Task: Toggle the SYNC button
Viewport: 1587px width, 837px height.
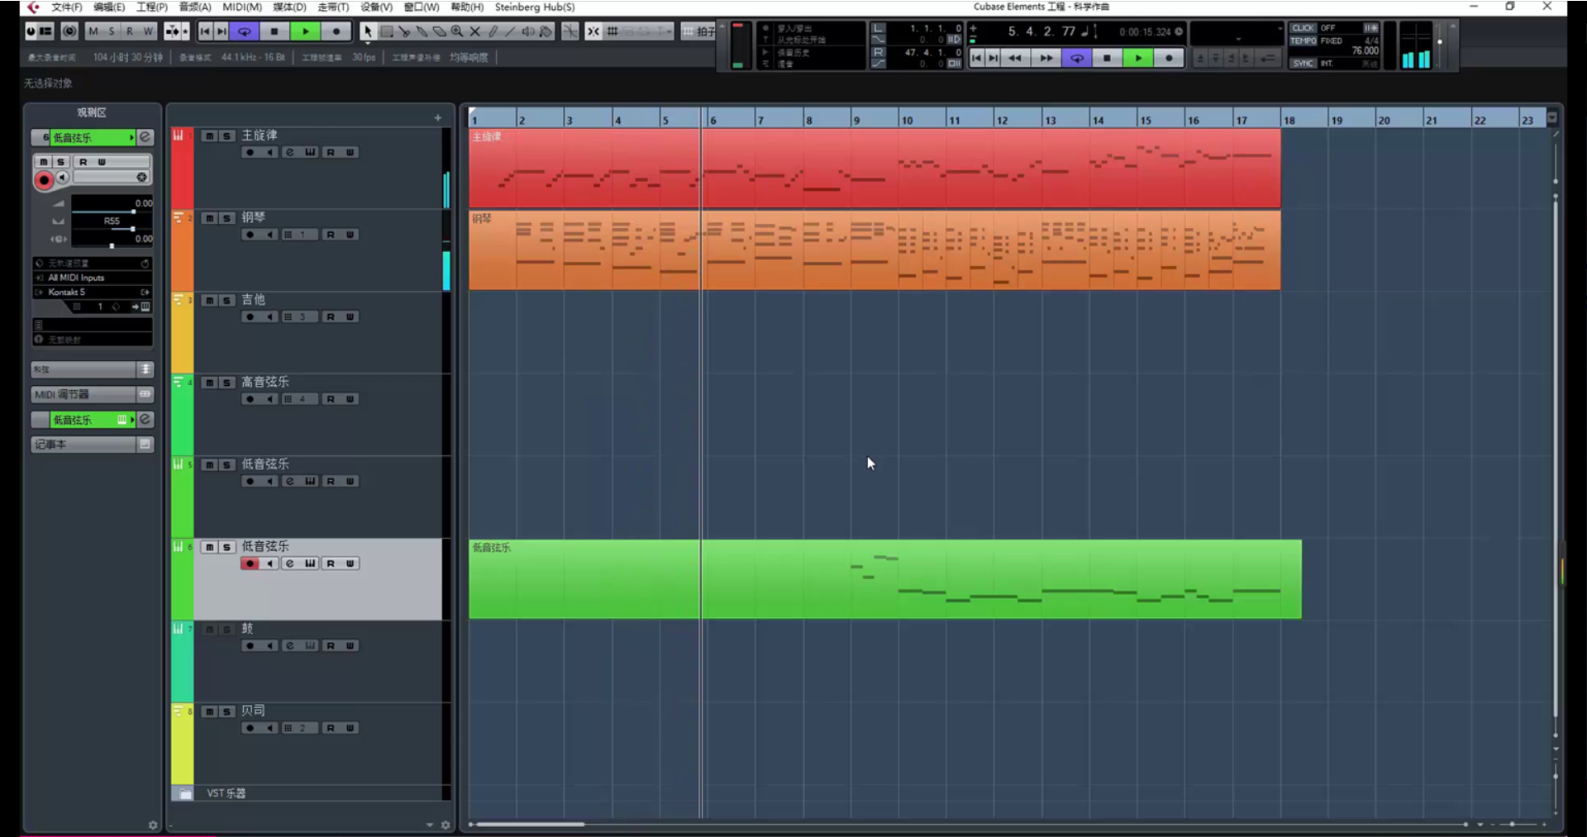Action: (1303, 63)
